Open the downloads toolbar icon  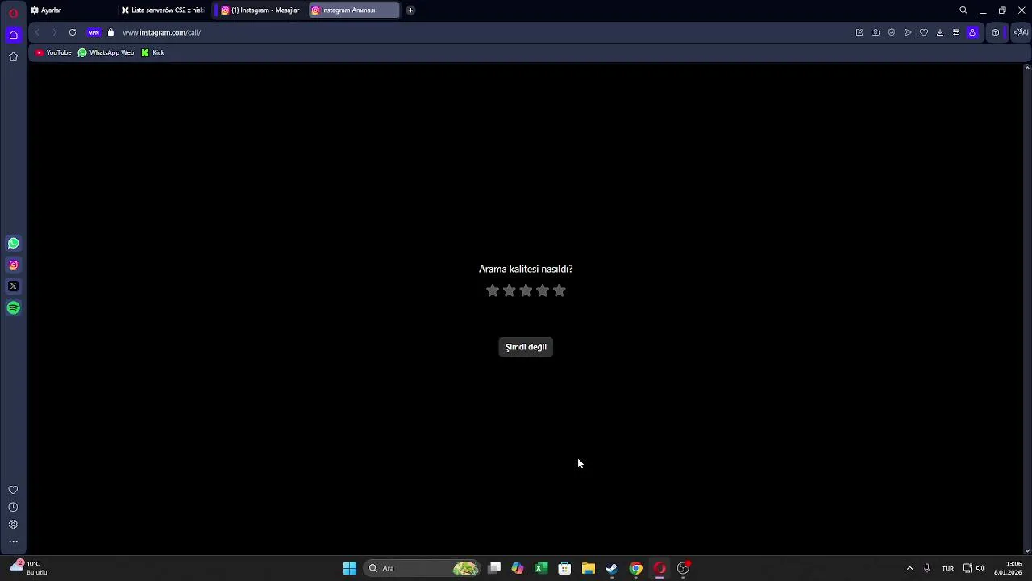(x=940, y=32)
